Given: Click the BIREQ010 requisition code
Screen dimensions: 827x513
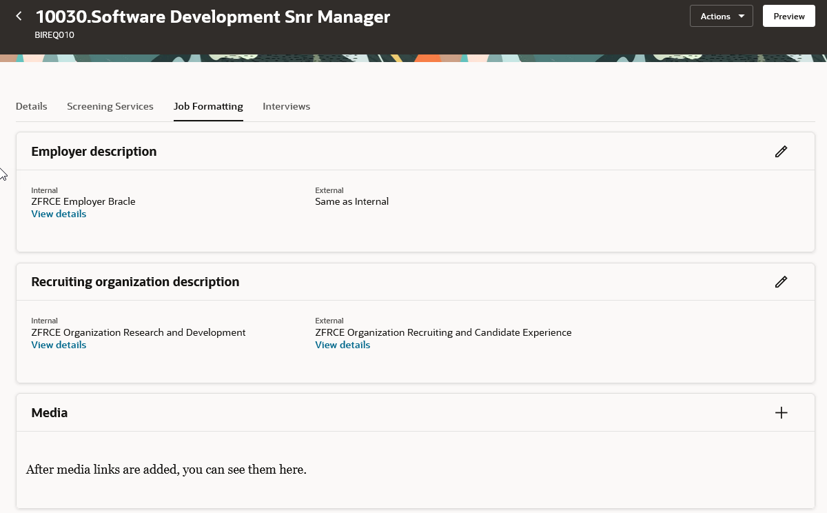Looking at the screenshot, I should [54, 34].
